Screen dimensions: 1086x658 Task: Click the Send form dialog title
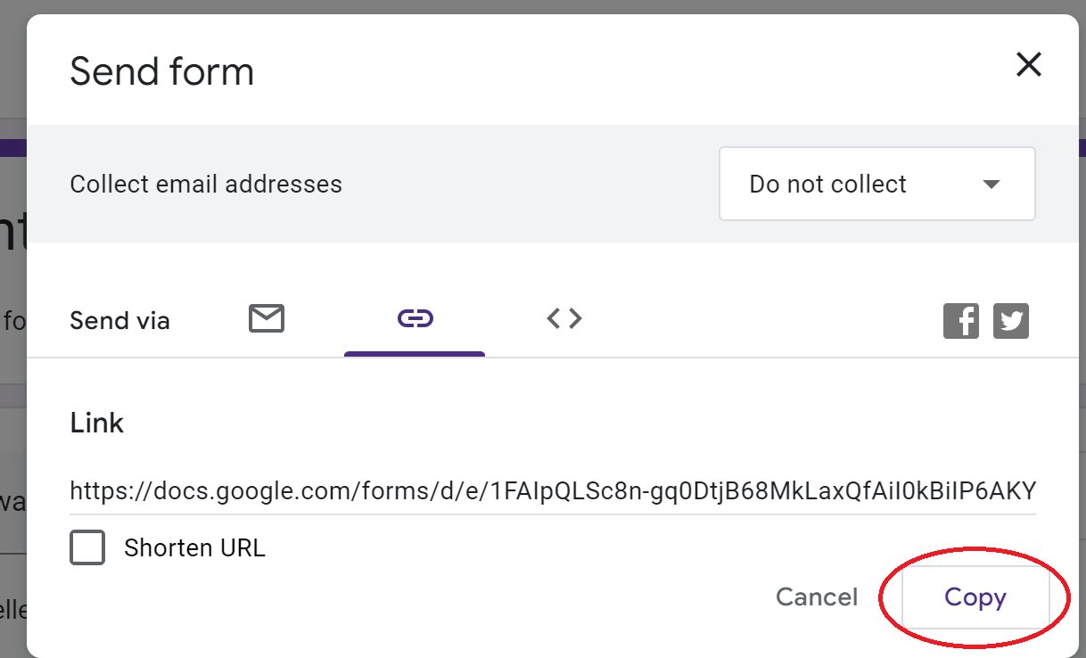[x=162, y=71]
